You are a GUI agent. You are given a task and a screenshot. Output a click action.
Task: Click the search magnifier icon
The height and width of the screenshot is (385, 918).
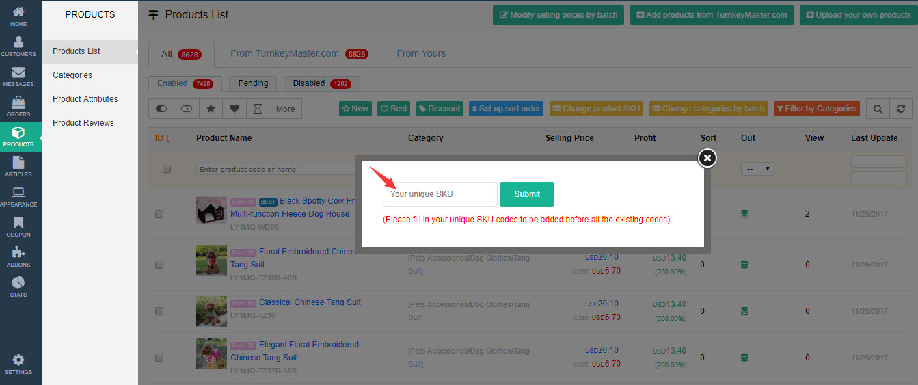click(878, 109)
